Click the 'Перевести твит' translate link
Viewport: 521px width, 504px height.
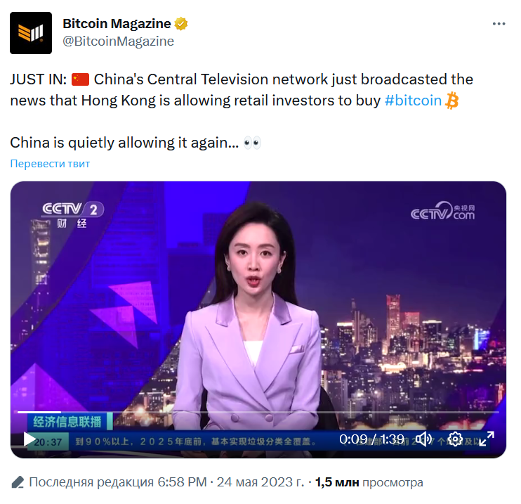click(50, 164)
